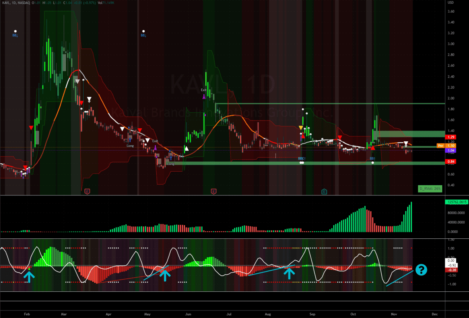Click the cyan up arrow near May
Image resolution: width=469 pixels, height=318 pixels.
[x=165, y=275]
